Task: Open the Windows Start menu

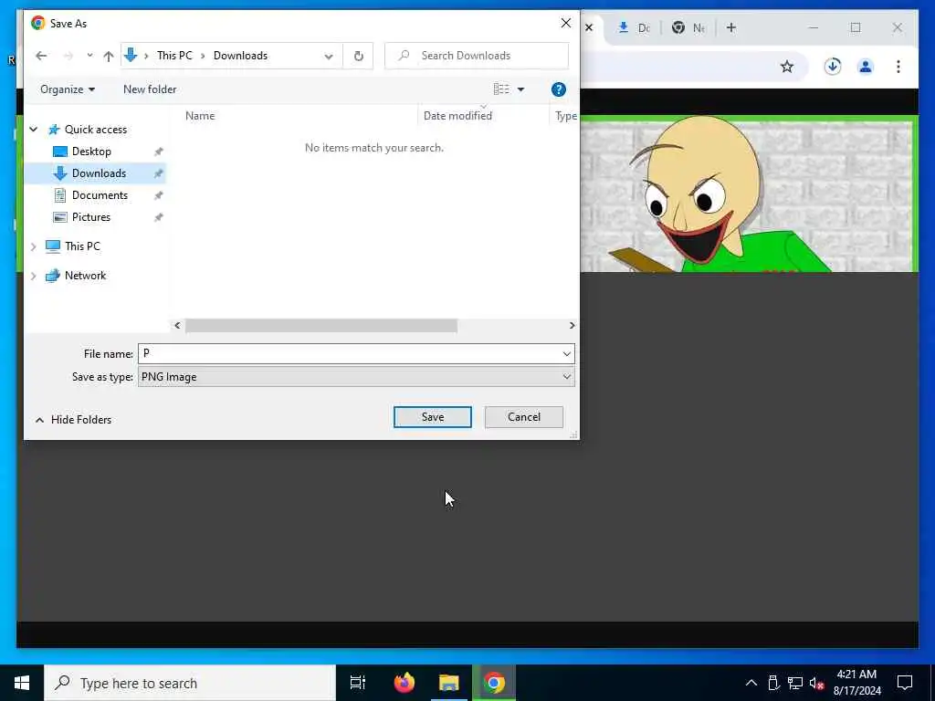Action: pos(22,683)
